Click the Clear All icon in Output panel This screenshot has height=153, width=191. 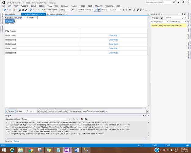click(82, 119)
